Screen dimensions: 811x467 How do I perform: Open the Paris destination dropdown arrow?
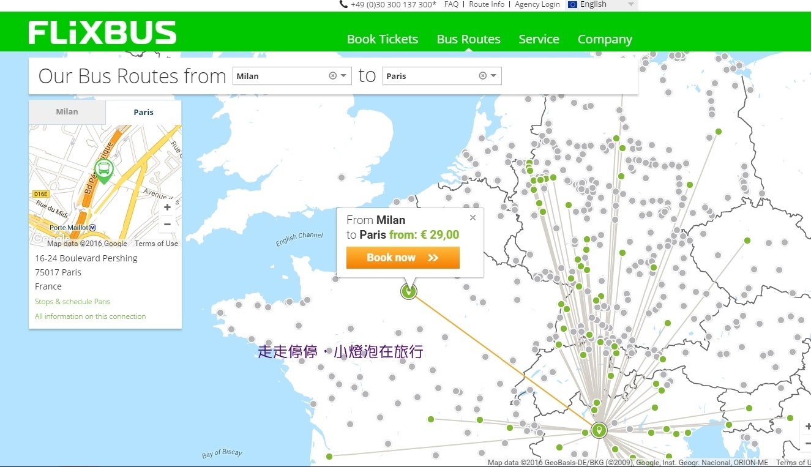493,76
